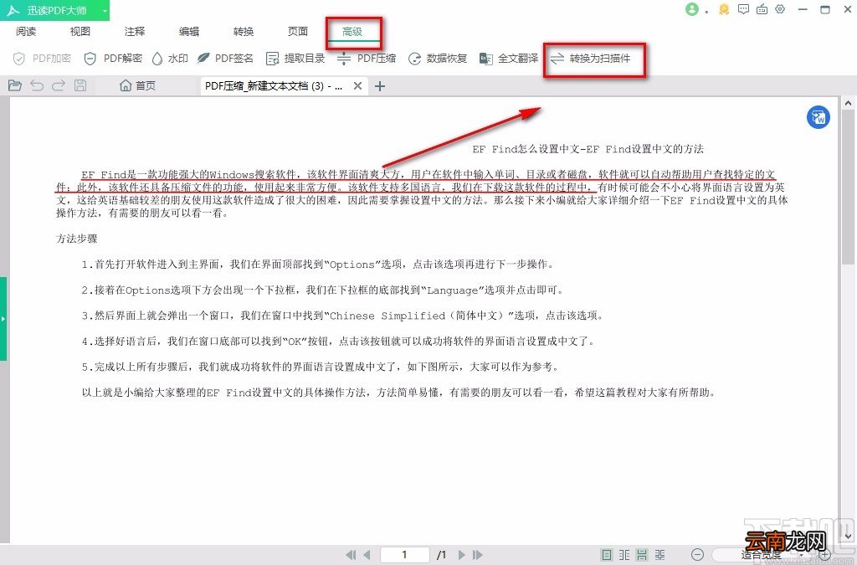Viewport: 857px width, 565px height.
Task: Open the feedback message bubble icon
Action: [743, 9]
